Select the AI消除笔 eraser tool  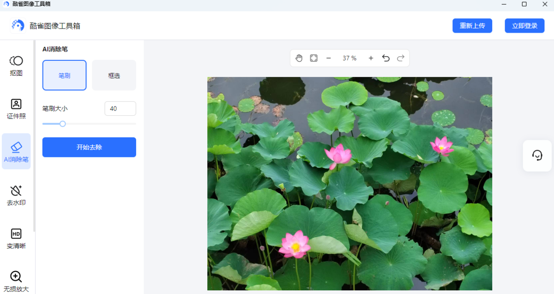tap(16, 152)
